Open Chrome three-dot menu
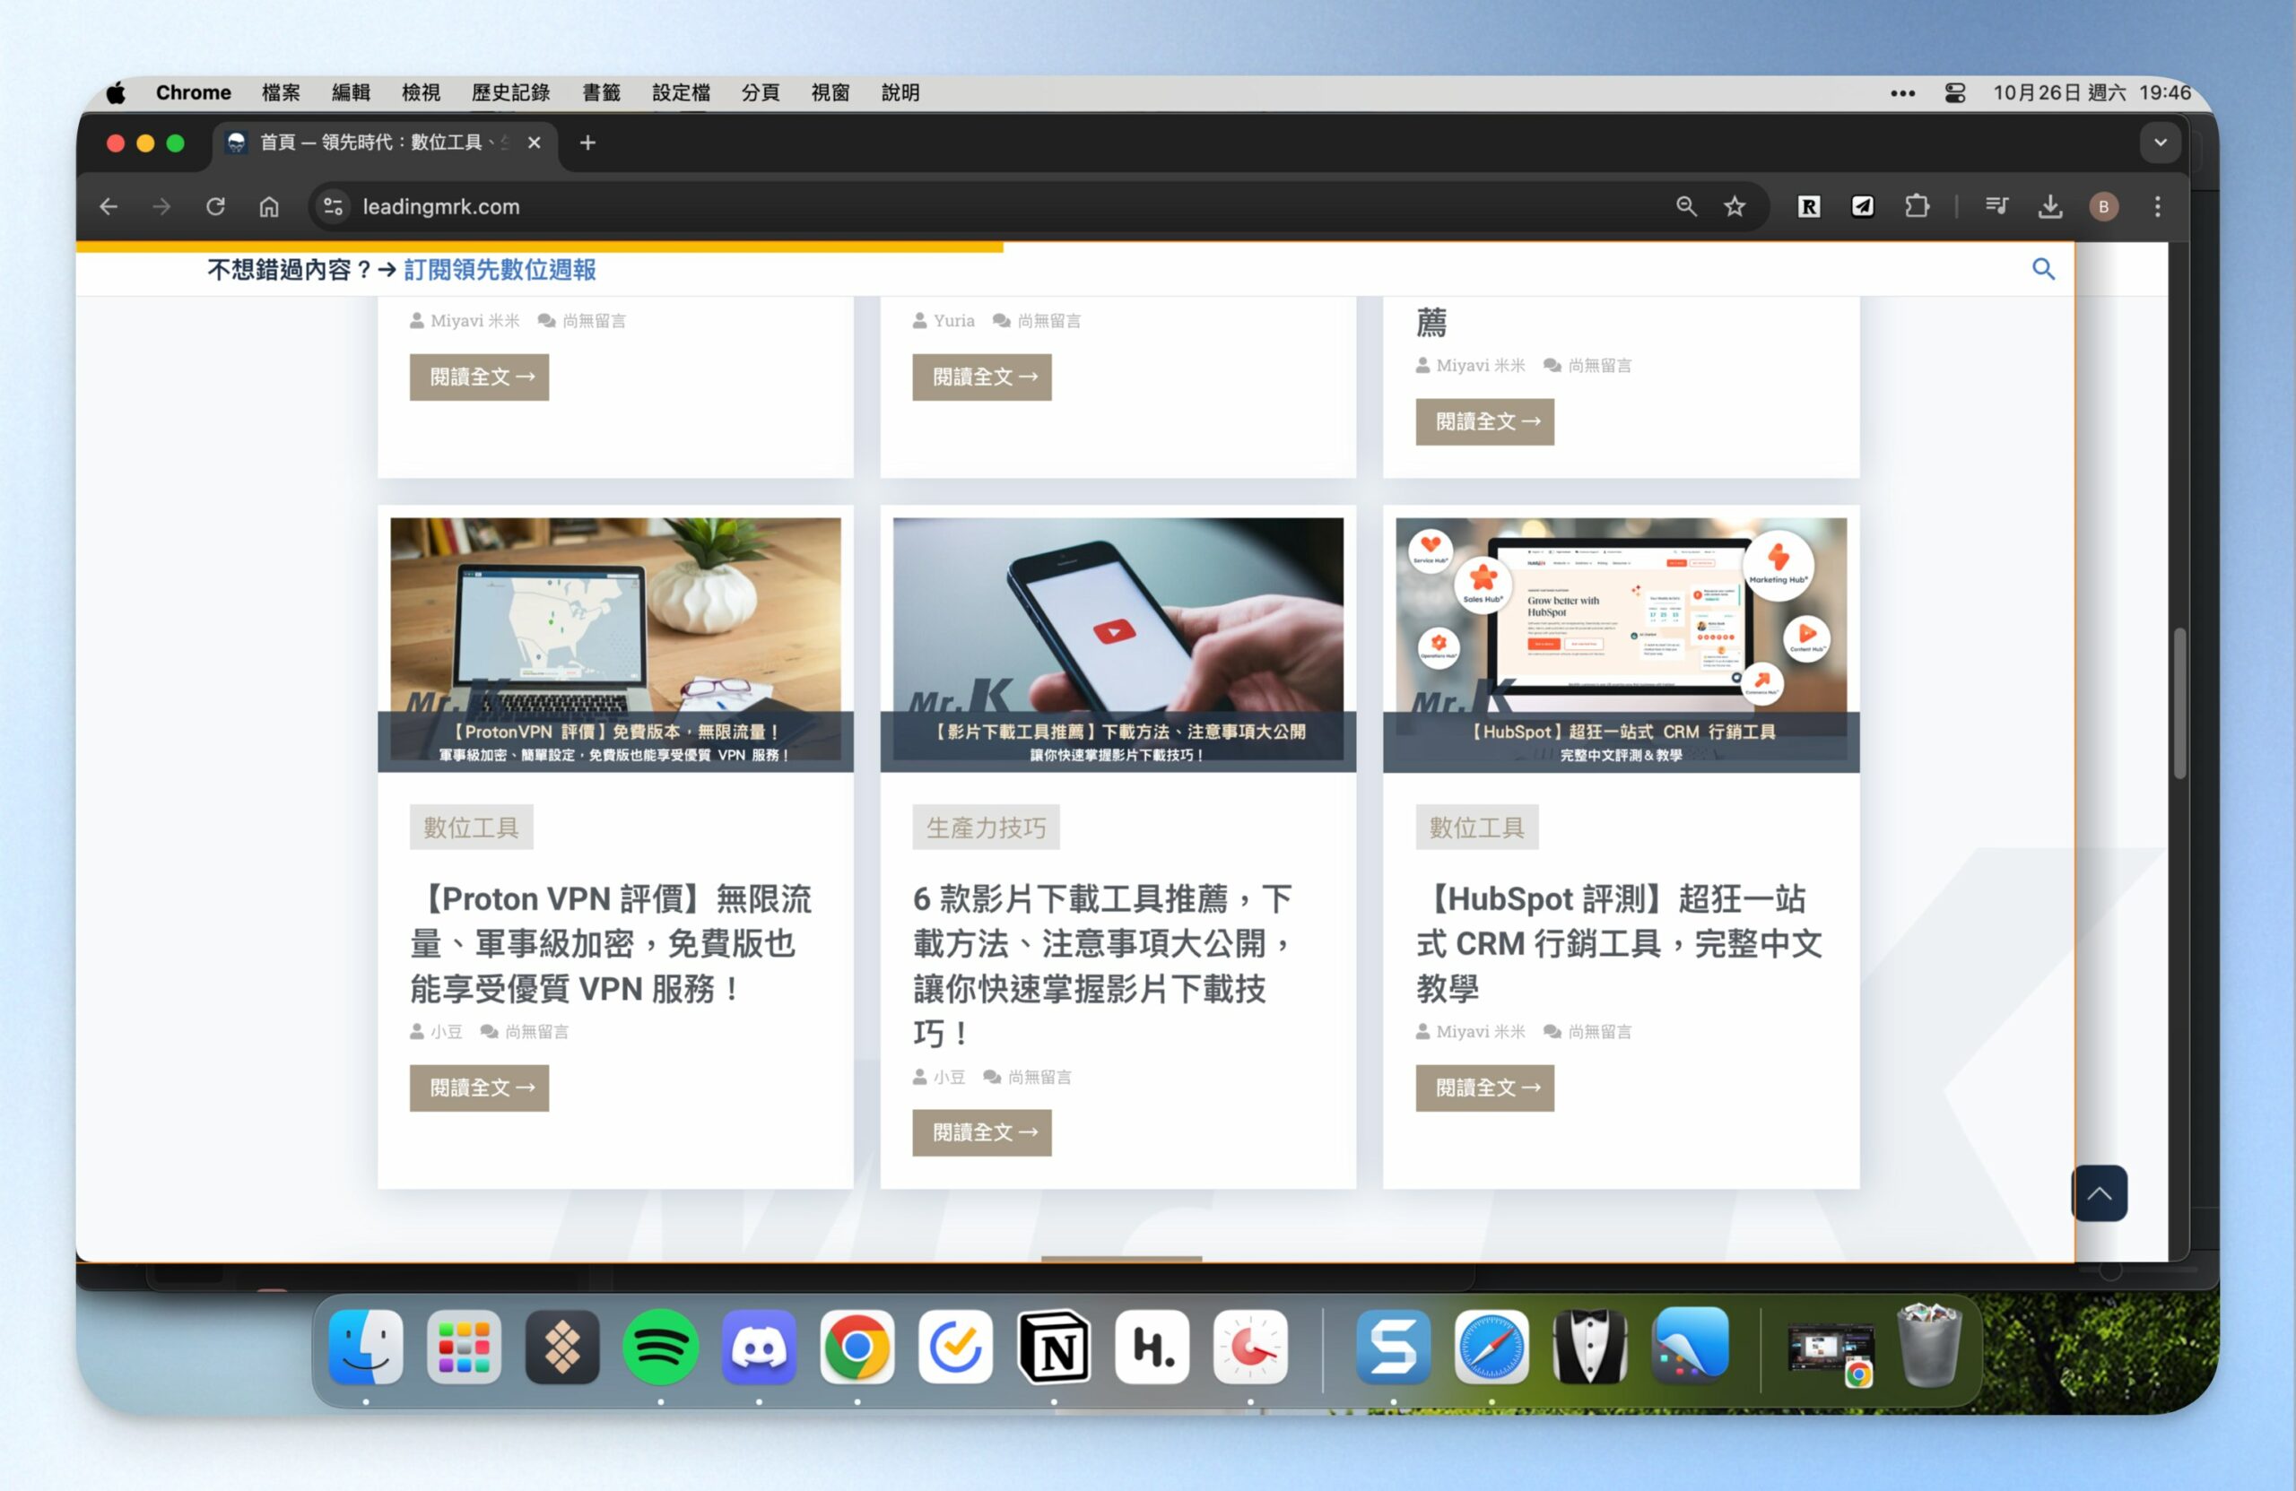The image size is (2296, 1491). click(2157, 206)
